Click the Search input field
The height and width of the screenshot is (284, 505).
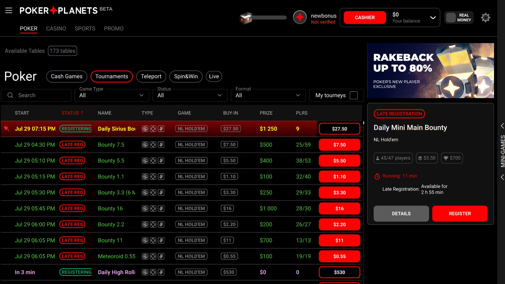pyautogui.click(x=36, y=95)
